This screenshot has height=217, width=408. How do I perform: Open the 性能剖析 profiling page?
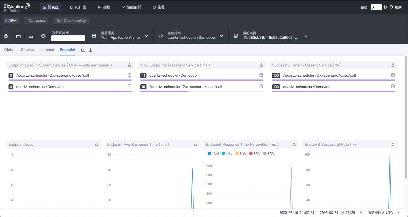pyautogui.click(x=131, y=7)
